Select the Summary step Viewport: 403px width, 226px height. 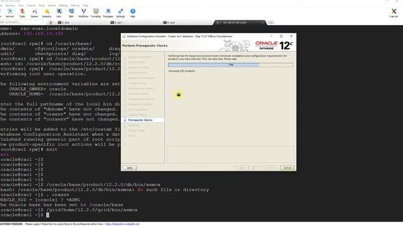coord(133,126)
